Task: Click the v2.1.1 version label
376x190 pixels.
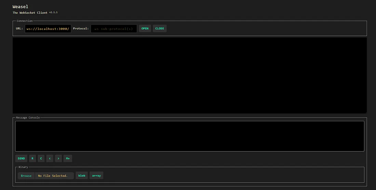Action: tap(53, 12)
